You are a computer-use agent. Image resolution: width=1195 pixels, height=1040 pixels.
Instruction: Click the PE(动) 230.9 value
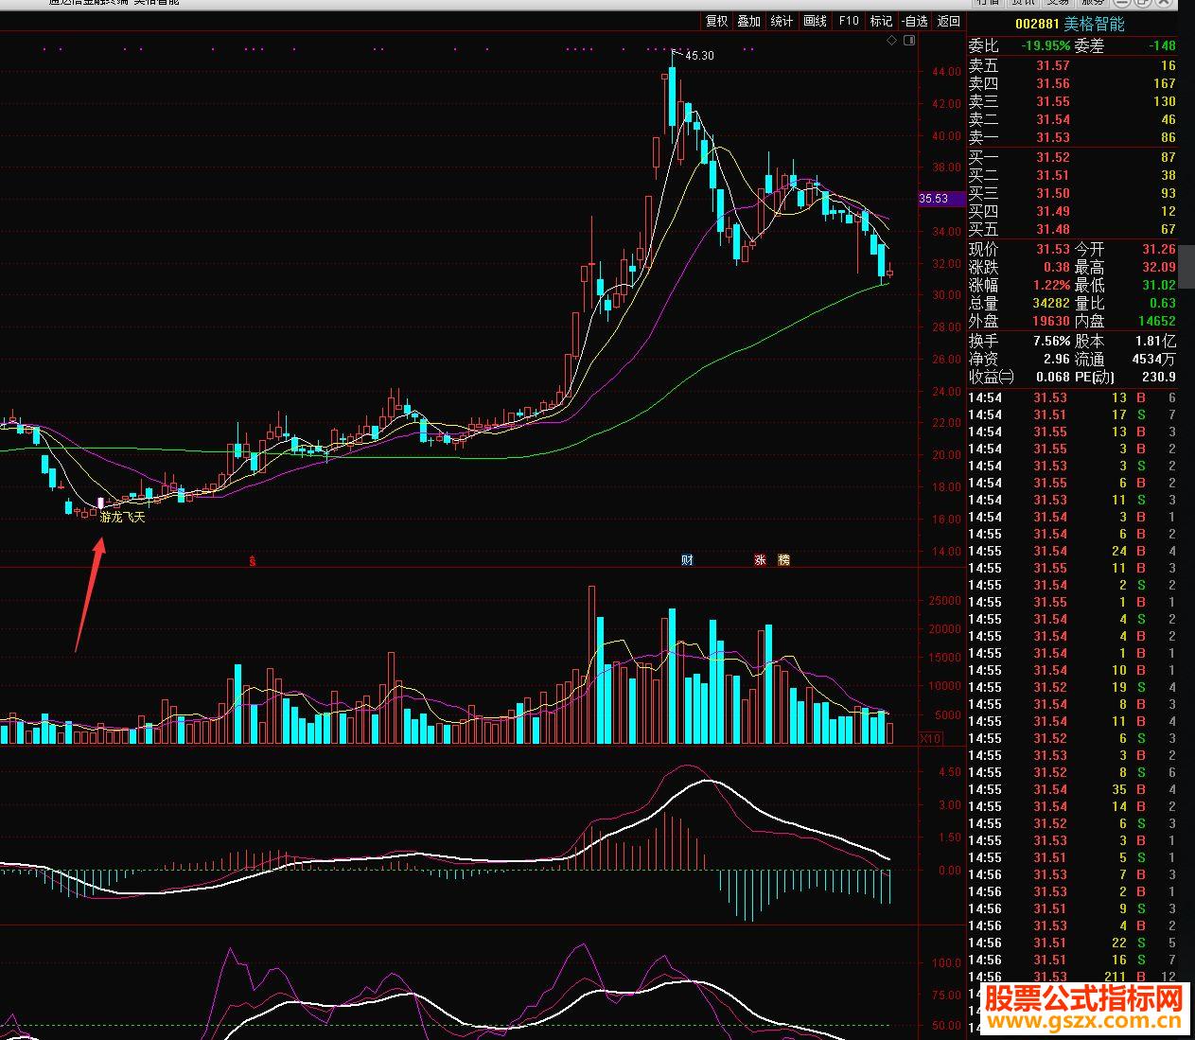point(1159,377)
